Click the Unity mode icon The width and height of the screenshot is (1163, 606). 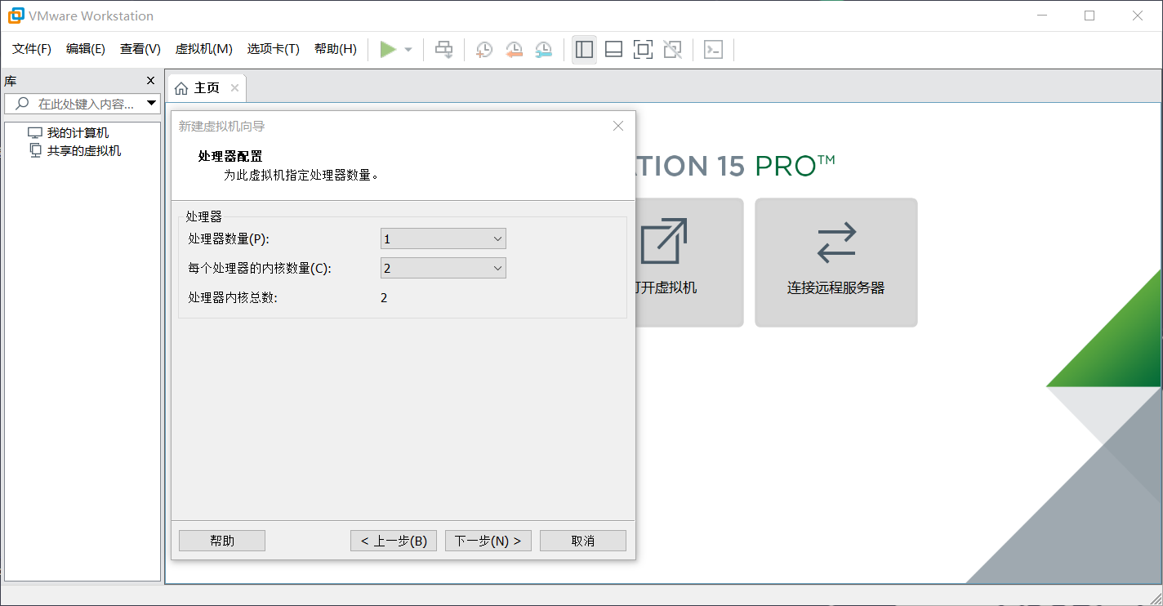(672, 50)
